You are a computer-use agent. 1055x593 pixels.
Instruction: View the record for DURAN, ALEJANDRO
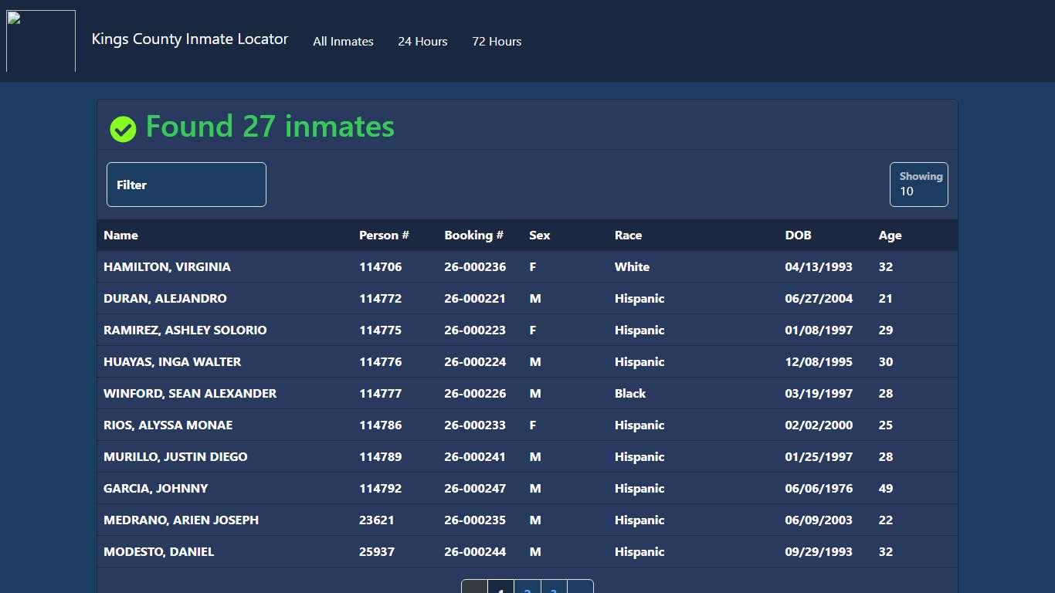[165, 298]
